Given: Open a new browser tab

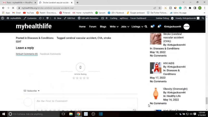Looking at the screenshot, I should pos(77,3).
